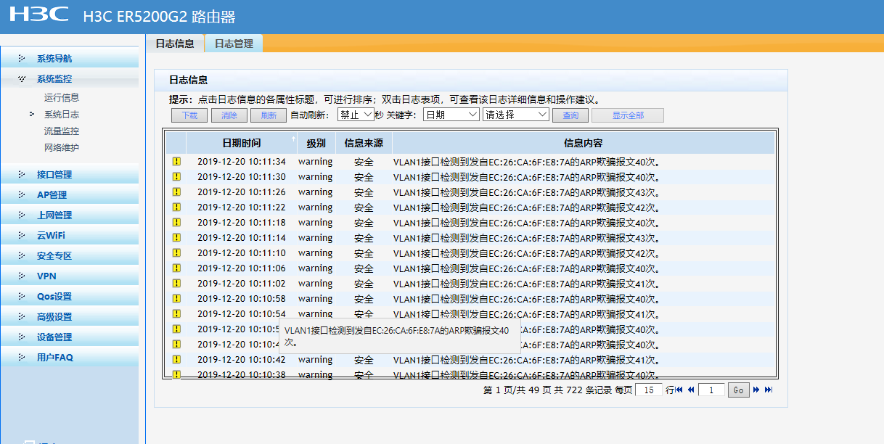The image size is (884, 444).
Task: Click the 查询 button
Action: point(570,115)
